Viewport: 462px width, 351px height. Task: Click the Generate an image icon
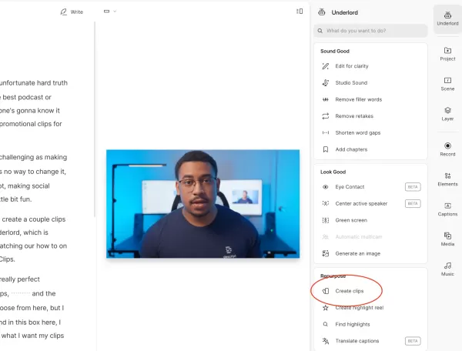325,253
